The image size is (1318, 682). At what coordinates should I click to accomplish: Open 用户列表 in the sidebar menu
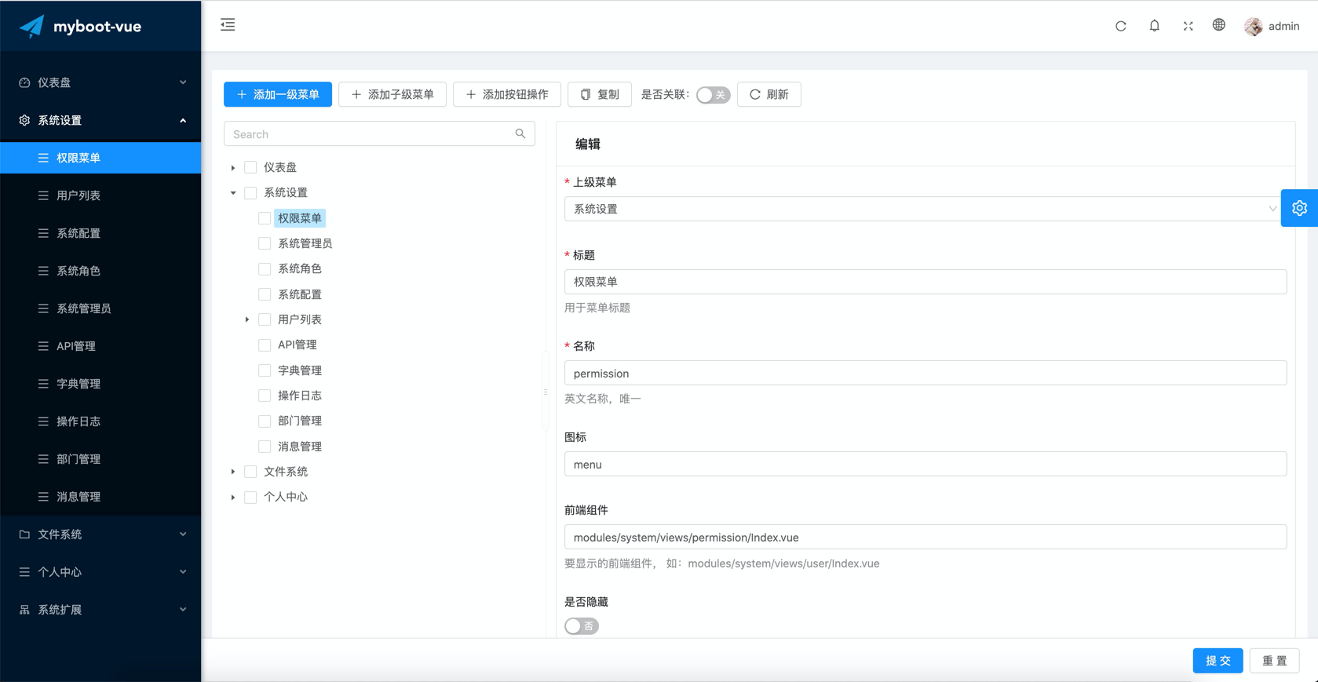(100, 195)
